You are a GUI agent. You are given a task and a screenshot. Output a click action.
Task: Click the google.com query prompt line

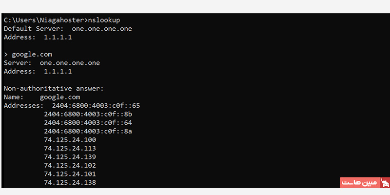(28, 55)
